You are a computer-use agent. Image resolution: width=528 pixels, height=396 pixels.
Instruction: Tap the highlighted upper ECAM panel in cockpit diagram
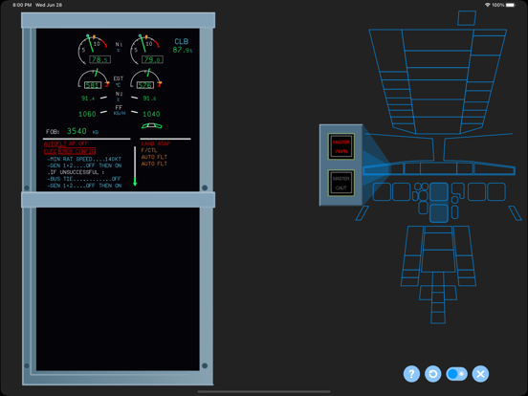coord(439,191)
